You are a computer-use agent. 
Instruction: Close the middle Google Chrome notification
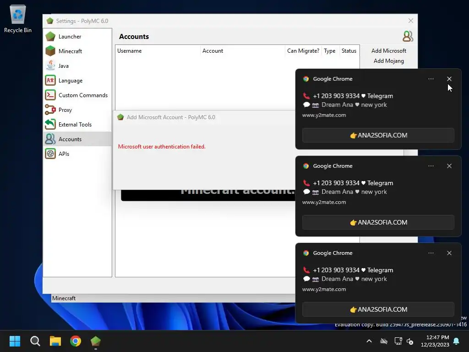pos(449,166)
